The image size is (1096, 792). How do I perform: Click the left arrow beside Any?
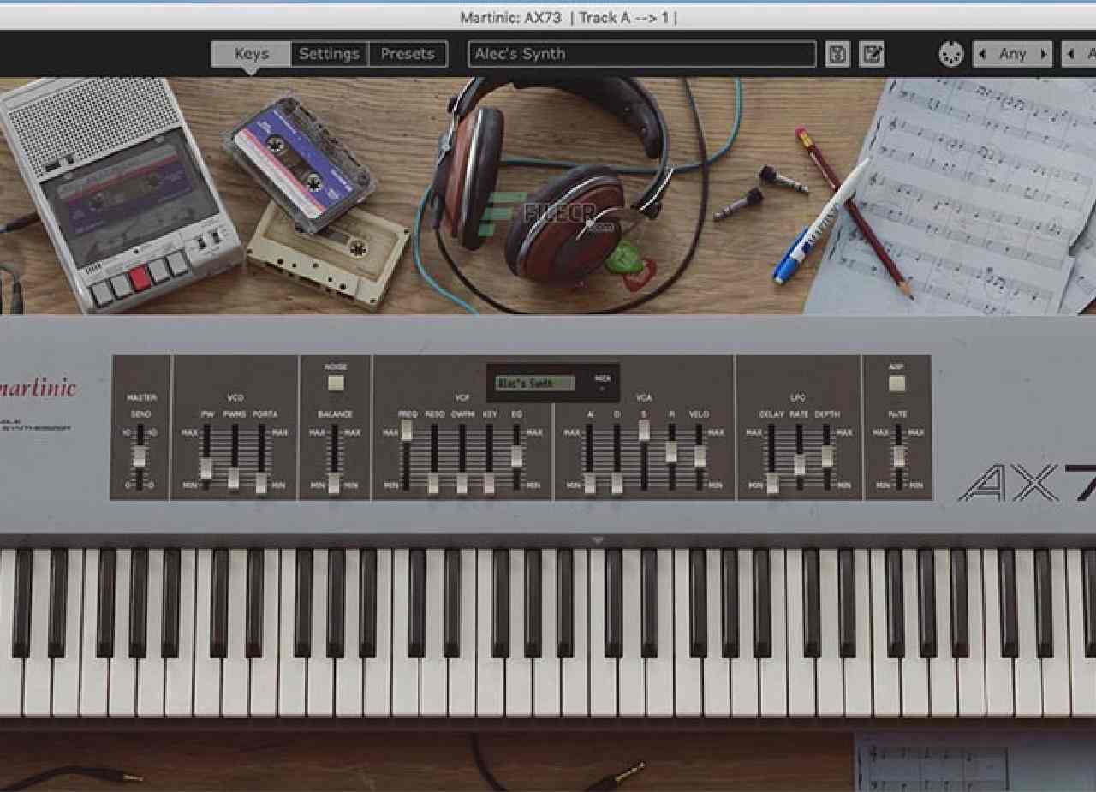(981, 54)
